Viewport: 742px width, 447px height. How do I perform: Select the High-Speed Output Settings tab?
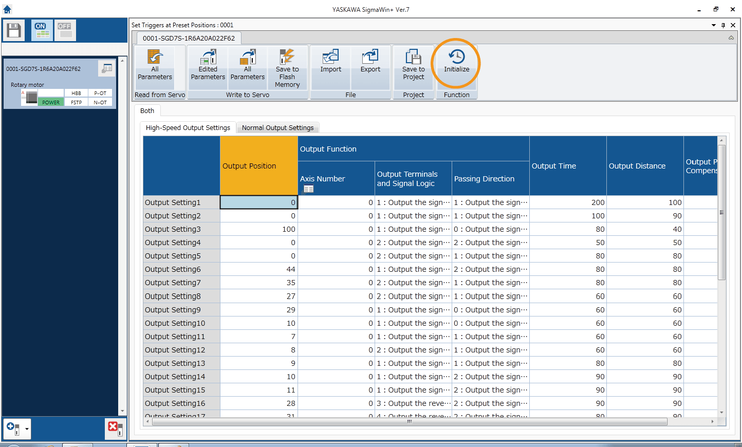click(188, 127)
